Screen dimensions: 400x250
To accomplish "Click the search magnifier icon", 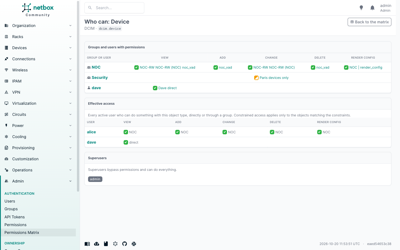I will tap(90, 8).
